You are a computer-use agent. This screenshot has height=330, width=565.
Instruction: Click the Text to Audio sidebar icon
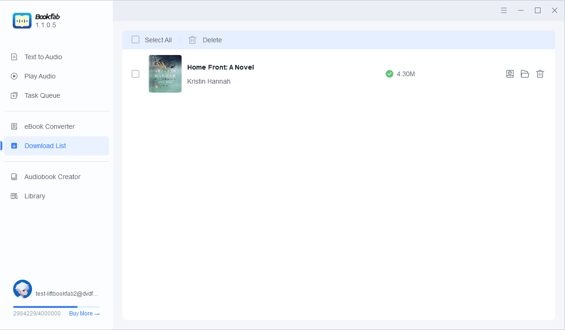point(14,57)
